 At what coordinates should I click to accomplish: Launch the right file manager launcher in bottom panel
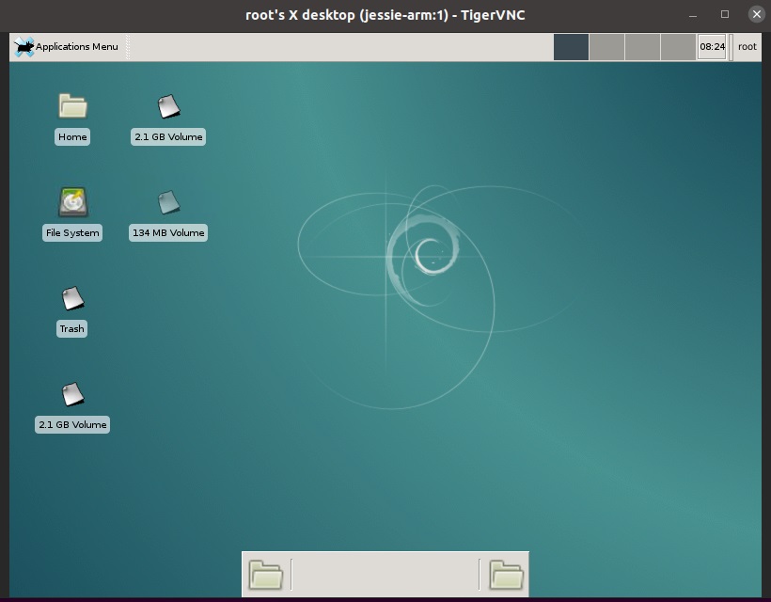[x=505, y=574]
